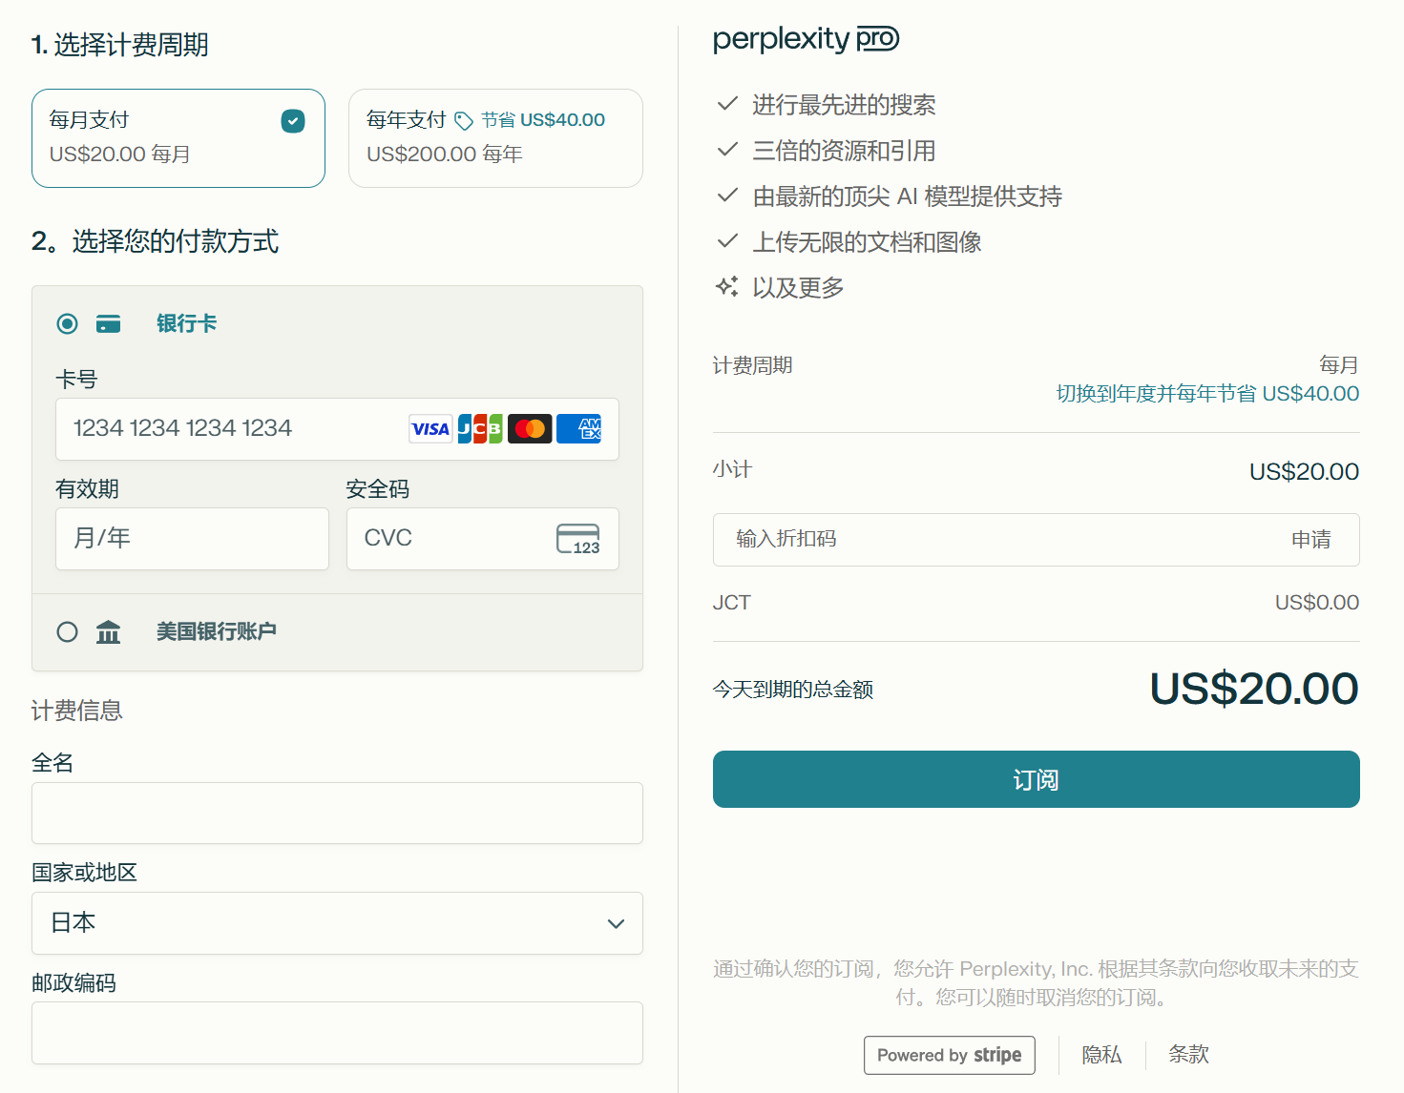Click checkmark beside 由最新的顶尖 AI 模型提供支持
This screenshot has height=1093, width=1404.
(727, 195)
